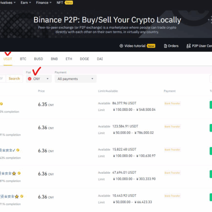Click verified badge in the 43% completion row
212x212 pixels.
coord(18,150)
